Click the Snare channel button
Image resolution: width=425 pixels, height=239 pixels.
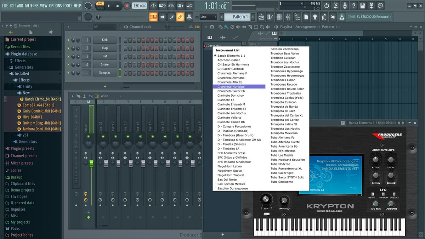tap(105, 64)
